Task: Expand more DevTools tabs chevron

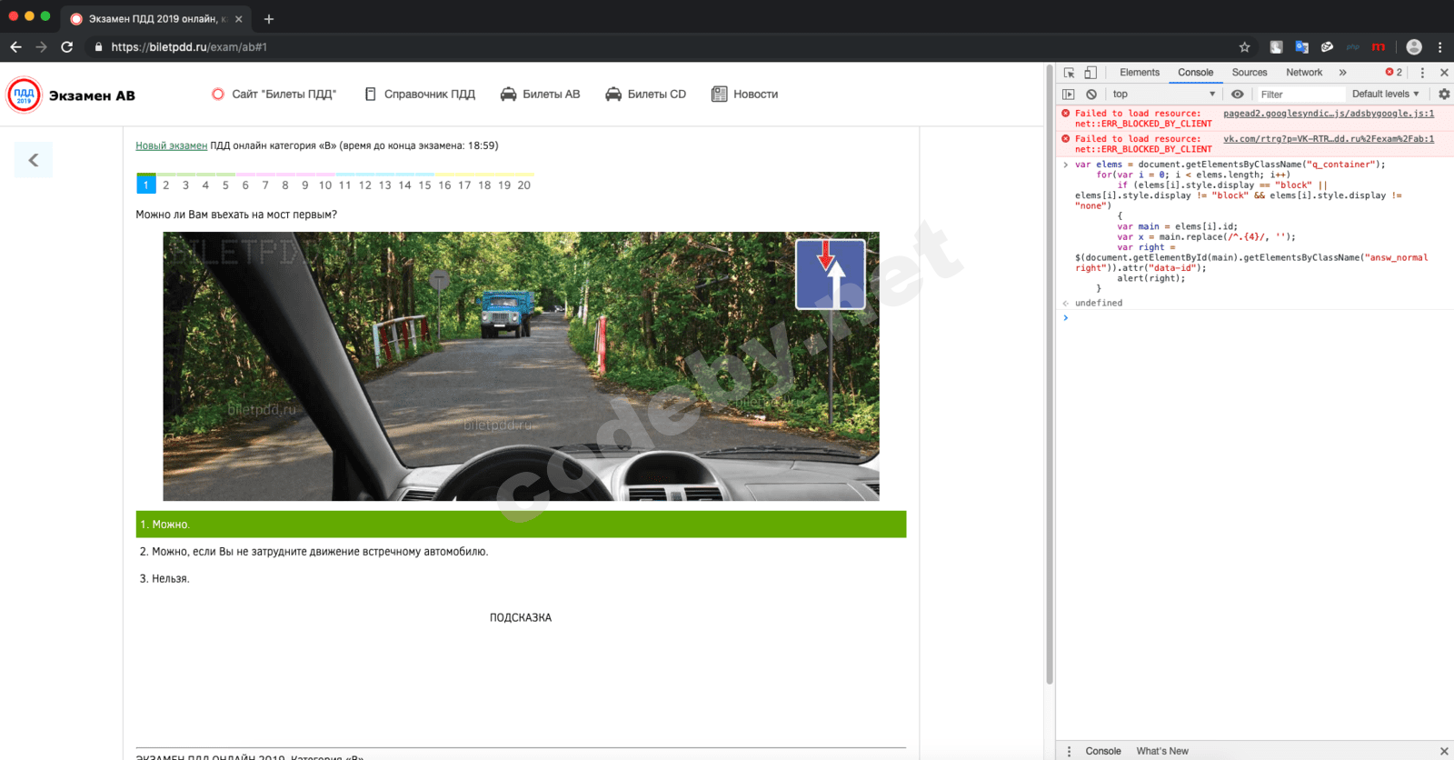Action: [x=1342, y=73]
